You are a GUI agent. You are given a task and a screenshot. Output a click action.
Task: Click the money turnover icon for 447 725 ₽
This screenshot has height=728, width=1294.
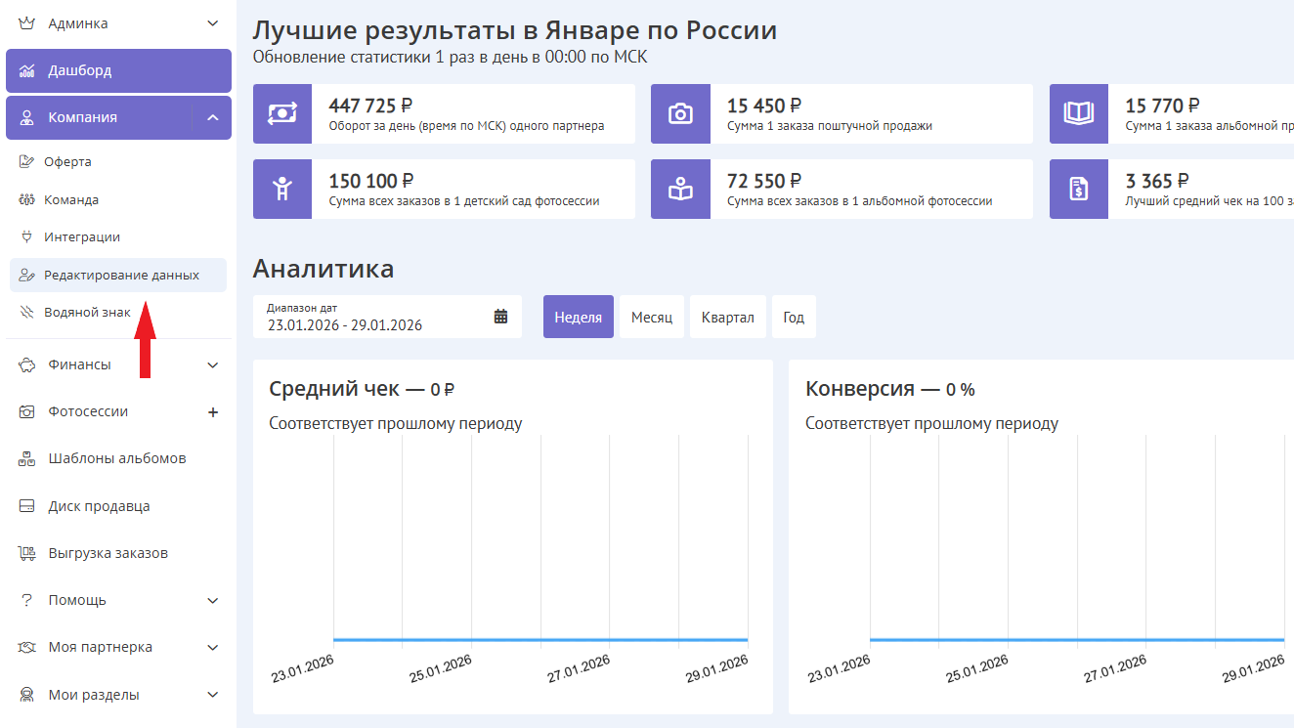pyautogui.click(x=281, y=113)
